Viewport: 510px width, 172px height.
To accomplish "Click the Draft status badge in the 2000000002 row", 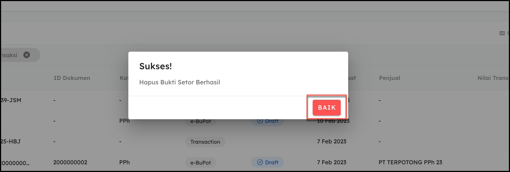I will point(267,162).
